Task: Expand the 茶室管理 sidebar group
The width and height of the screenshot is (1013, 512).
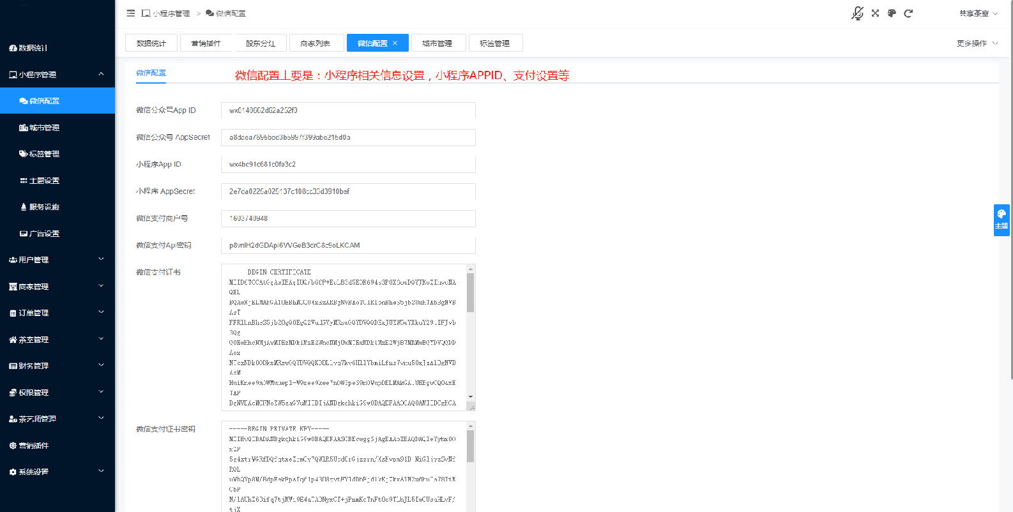Action: [57, 340]
